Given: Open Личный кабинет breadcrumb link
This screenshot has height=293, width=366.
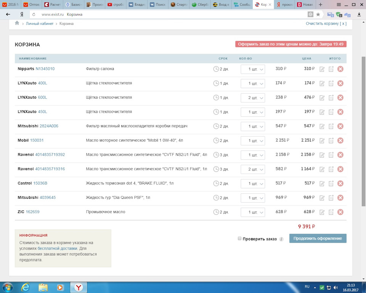Looking at the screenshot, I should pyautogui.click(x=40, y=24).
